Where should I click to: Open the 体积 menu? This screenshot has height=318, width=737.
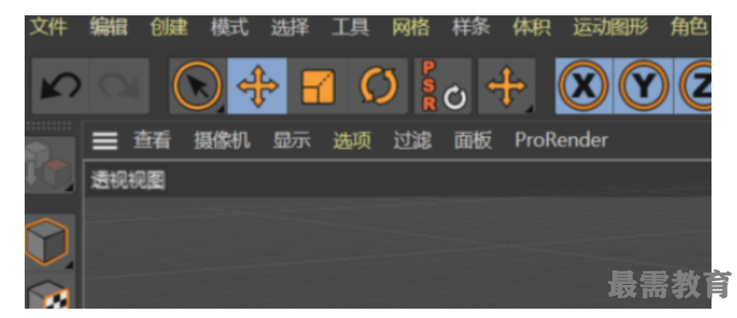tap(531, 27)
